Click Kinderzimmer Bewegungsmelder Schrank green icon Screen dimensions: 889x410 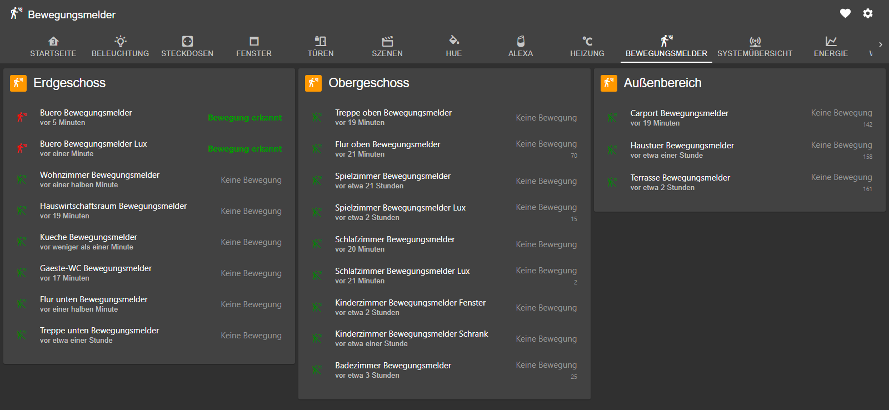tap(317, 338)
